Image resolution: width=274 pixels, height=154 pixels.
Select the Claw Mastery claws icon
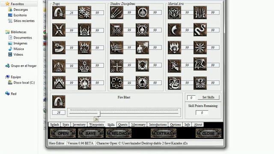(x=116, y=12)
